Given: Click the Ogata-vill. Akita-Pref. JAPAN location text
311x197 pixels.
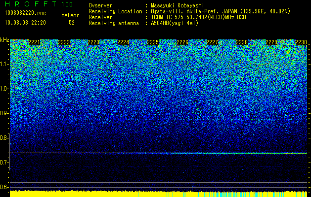Looking at the screenshot, I should 221,11.
